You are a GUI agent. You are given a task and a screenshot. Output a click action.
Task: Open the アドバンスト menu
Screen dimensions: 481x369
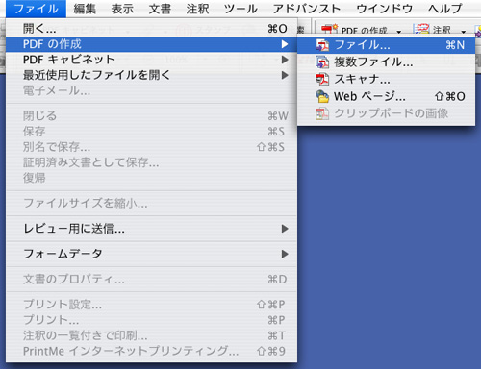click(x=307, y=9)
